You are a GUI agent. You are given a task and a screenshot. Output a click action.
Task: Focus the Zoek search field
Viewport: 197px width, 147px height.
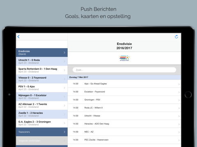pyautogui.click(x=124, y=70)
